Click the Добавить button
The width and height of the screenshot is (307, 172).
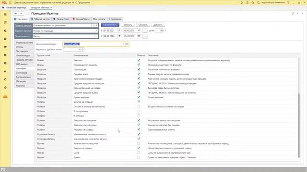coord(158,25)
